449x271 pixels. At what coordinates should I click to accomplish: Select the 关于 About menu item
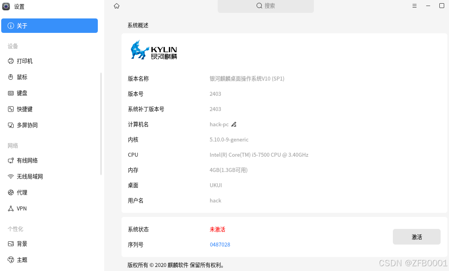pos(50,26)
